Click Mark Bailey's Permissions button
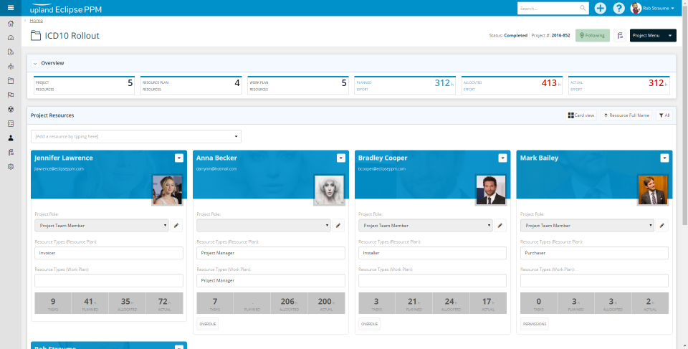688x349 pixels. pyautogui.click(x=535, y=324)
